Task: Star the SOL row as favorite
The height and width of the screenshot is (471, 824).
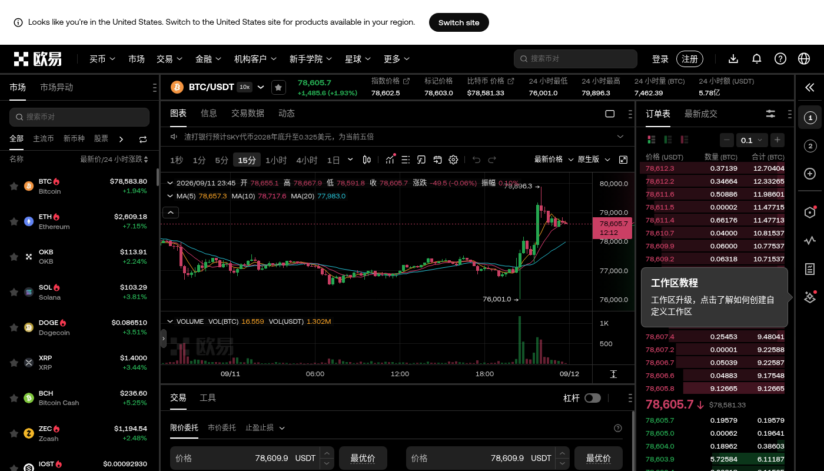Action: tap(14, 292)
